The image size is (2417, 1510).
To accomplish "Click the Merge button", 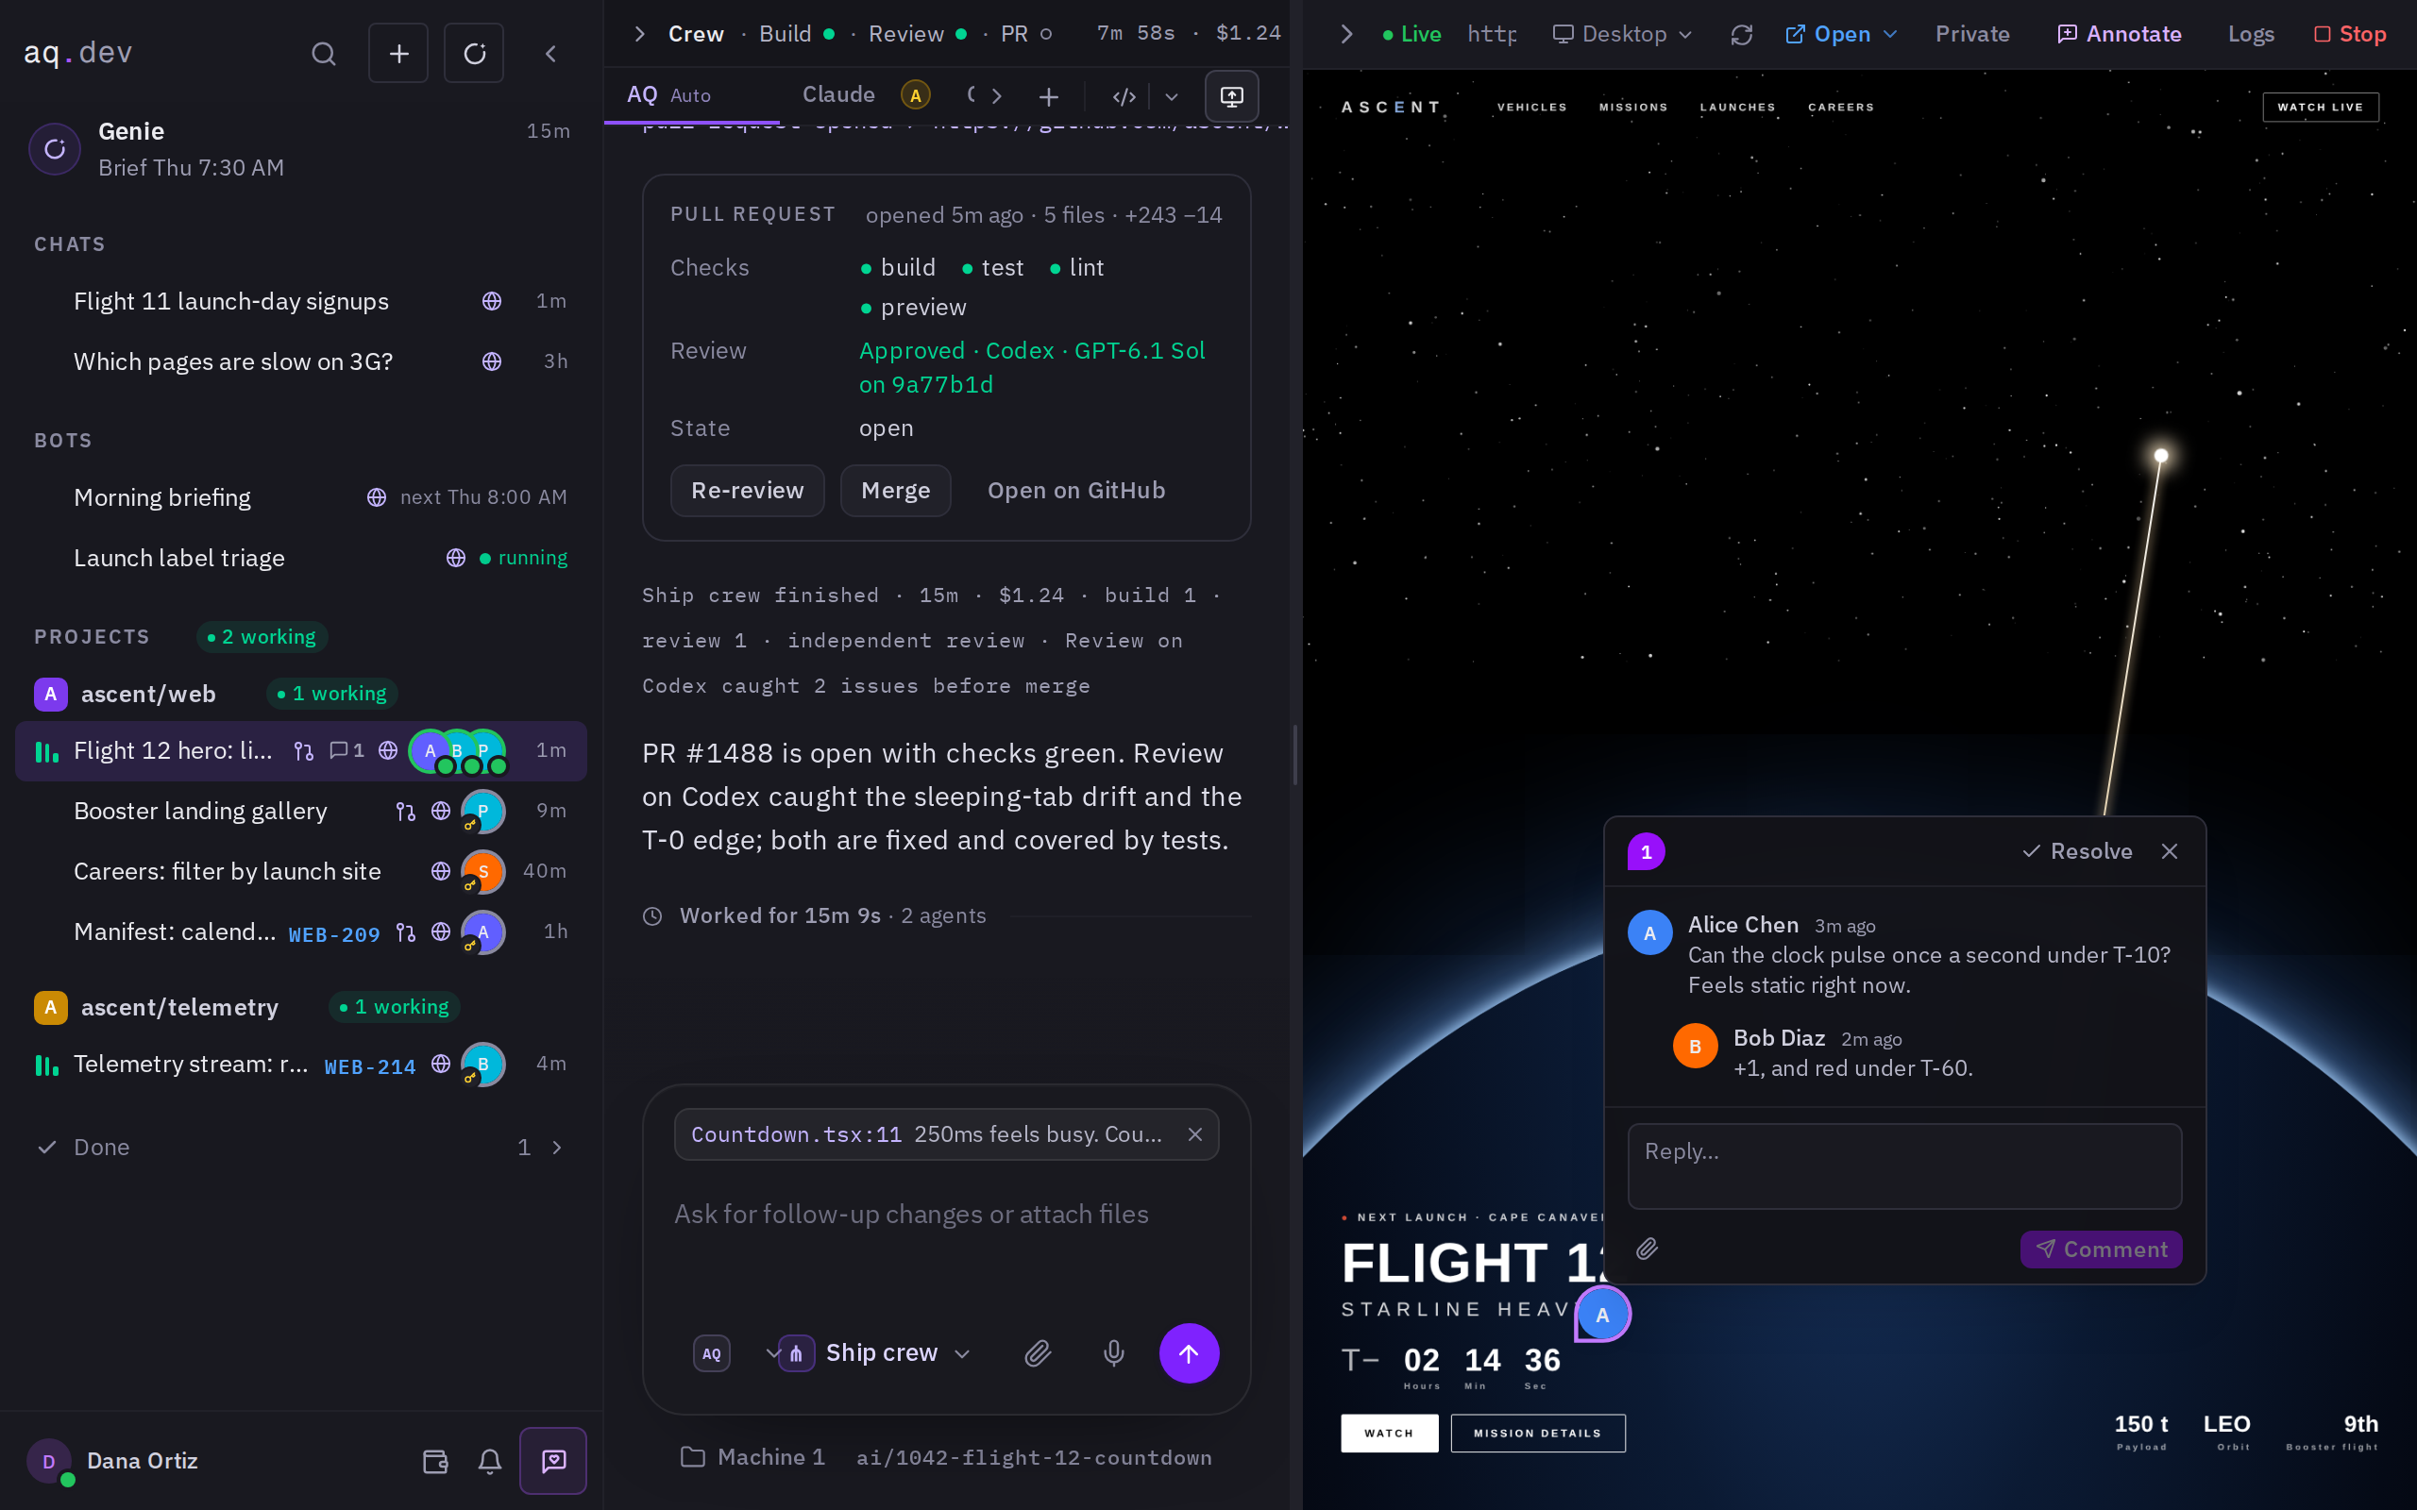I will pos(895,491).
